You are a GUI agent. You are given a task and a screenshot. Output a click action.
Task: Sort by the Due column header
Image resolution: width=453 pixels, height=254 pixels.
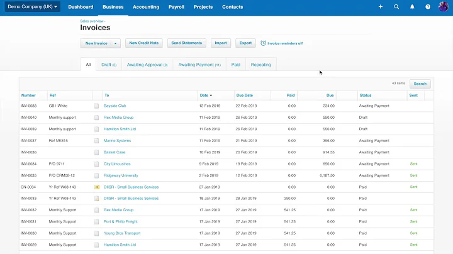[x=330, y=96]
